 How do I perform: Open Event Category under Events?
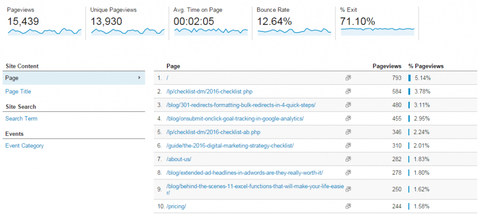[24, 146]
